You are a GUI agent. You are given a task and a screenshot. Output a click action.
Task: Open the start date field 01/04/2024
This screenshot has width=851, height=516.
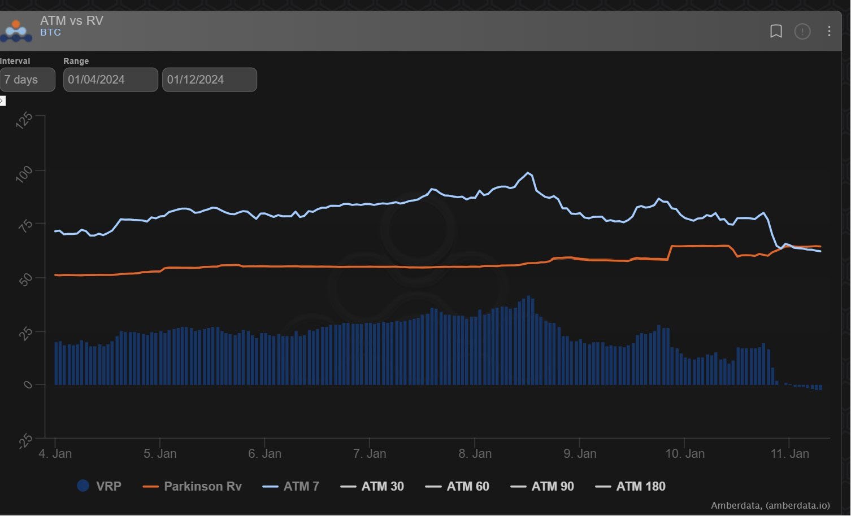[110, 80]
